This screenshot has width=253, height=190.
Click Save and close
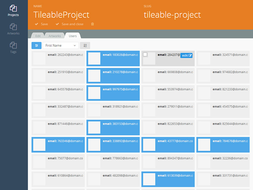click(70, 24)
